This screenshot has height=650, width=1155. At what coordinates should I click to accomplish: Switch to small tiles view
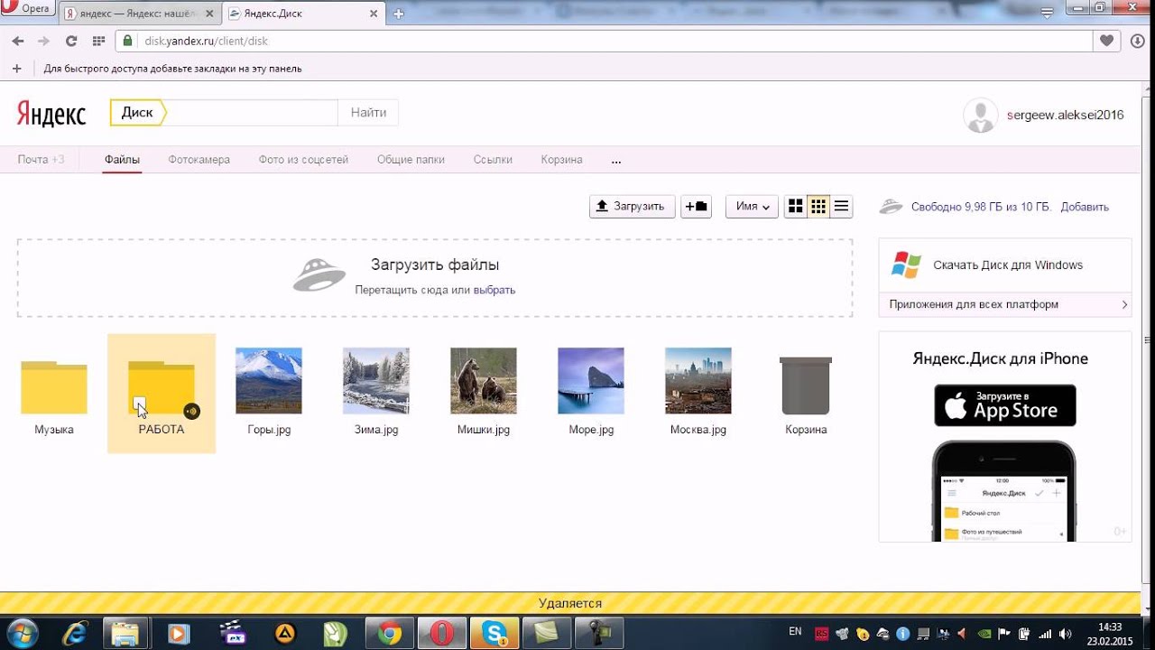pos(818,207)
